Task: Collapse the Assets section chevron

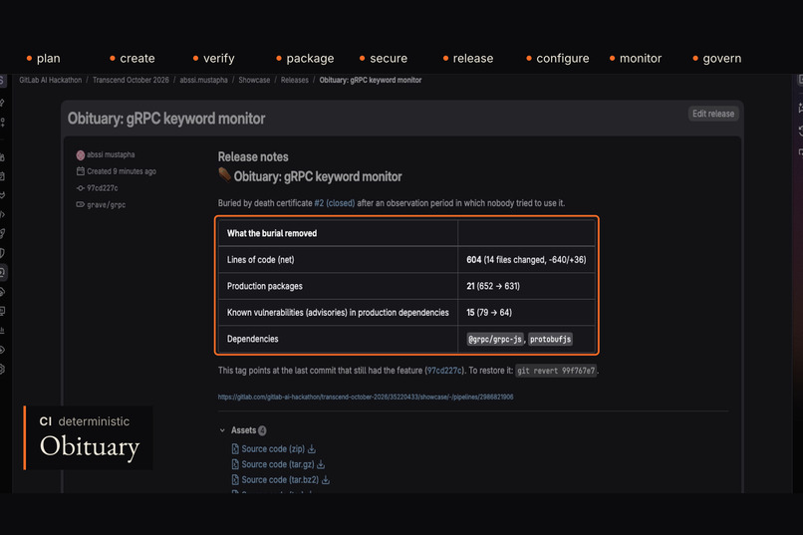Action: 222,430
